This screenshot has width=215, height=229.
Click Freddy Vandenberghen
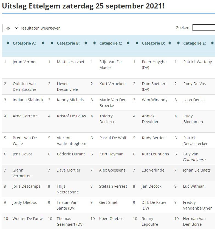198,205
